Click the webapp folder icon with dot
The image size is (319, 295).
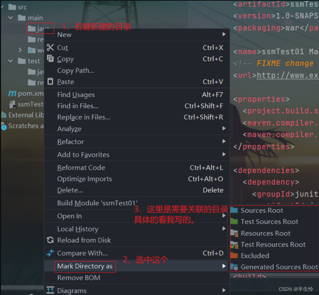click(31, 50)
